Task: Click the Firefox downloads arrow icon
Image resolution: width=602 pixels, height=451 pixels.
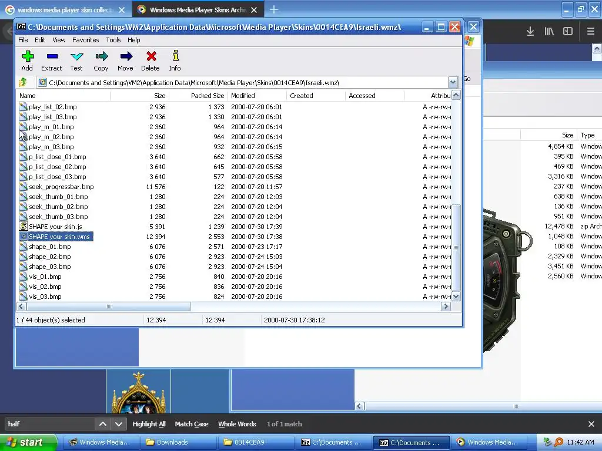Action: [530, 31]
